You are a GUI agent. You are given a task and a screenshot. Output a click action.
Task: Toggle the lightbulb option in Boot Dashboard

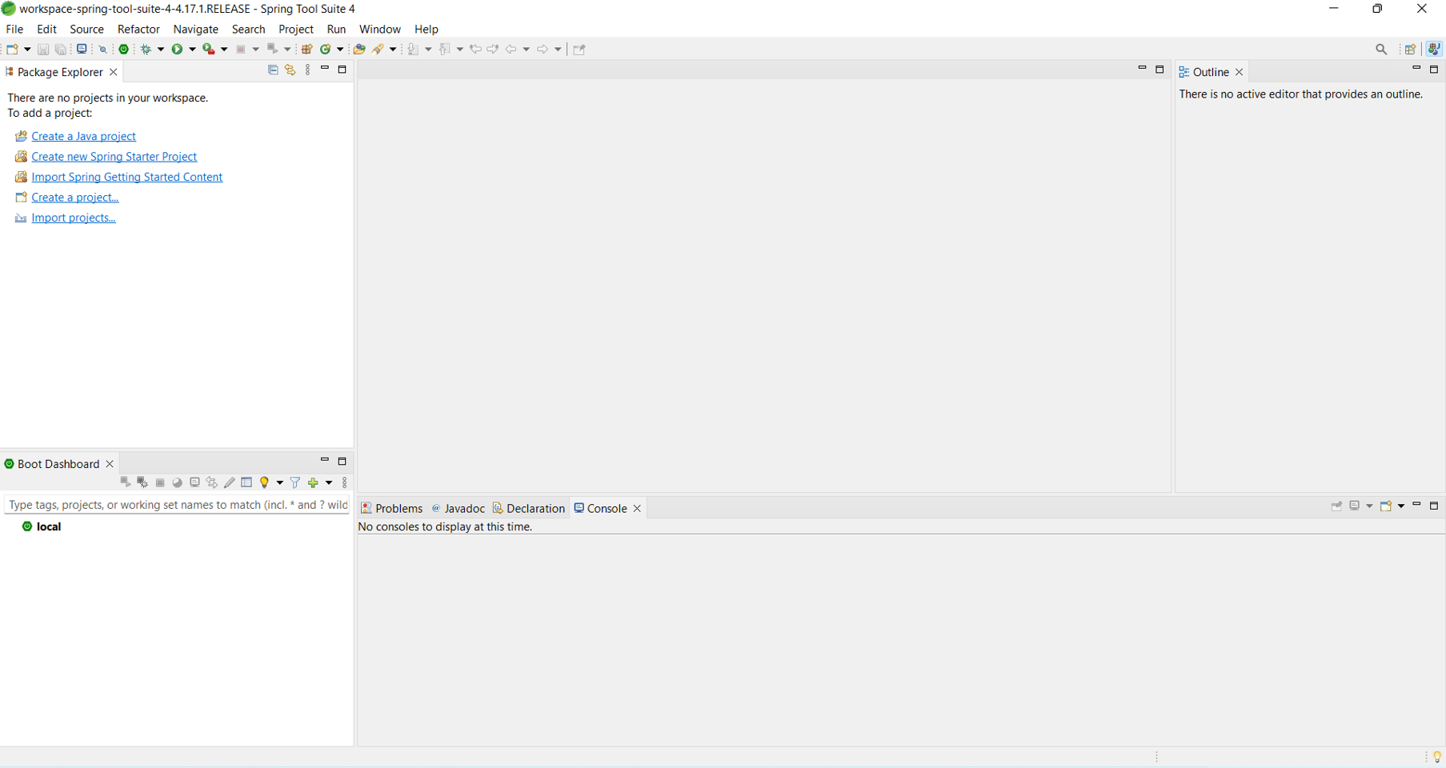click(x=265, y=482)
